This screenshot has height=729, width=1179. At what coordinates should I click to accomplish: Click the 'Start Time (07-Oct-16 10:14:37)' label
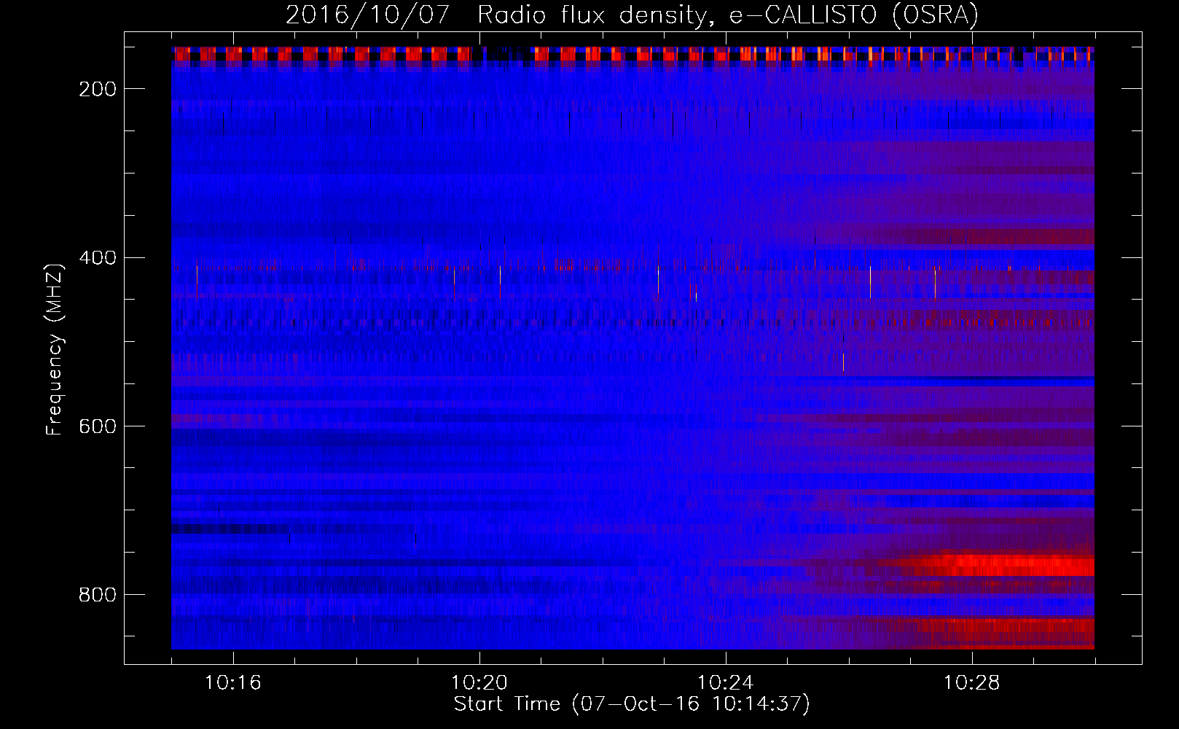(x=632, y=704)
